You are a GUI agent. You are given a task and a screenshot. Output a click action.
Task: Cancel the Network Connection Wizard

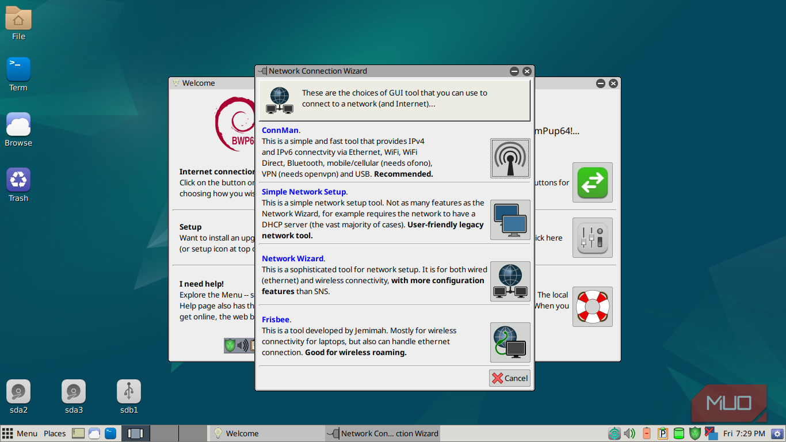pos(510,378)
